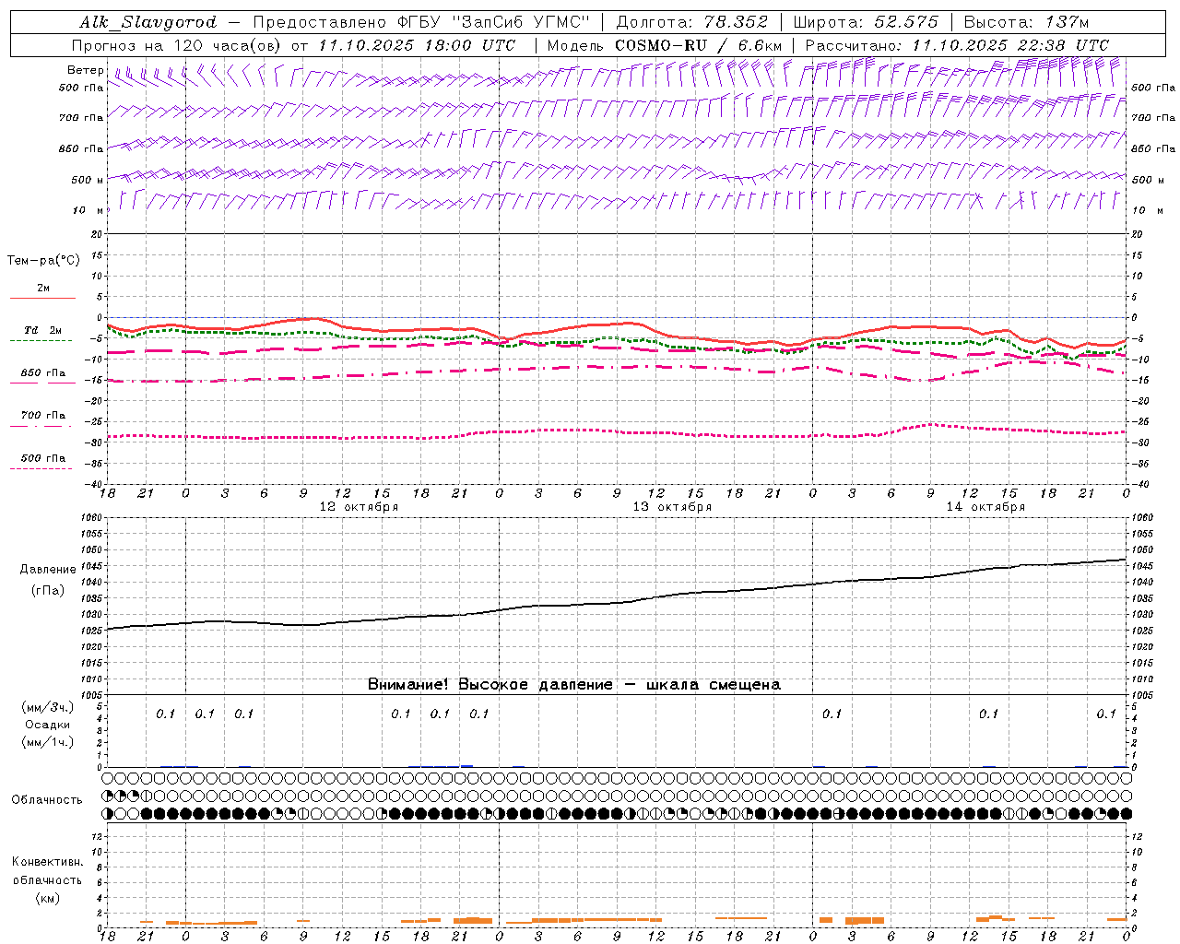Click the 2м temperature legend entry
The height and width of the screenshot is (944, 1180).
point(43,289)
